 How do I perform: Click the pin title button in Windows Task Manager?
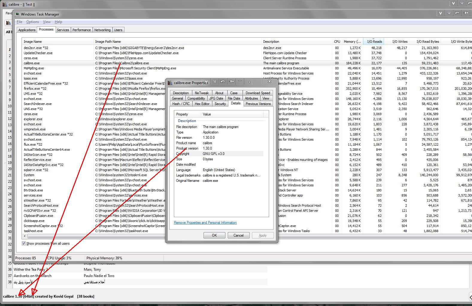point(466,13)
